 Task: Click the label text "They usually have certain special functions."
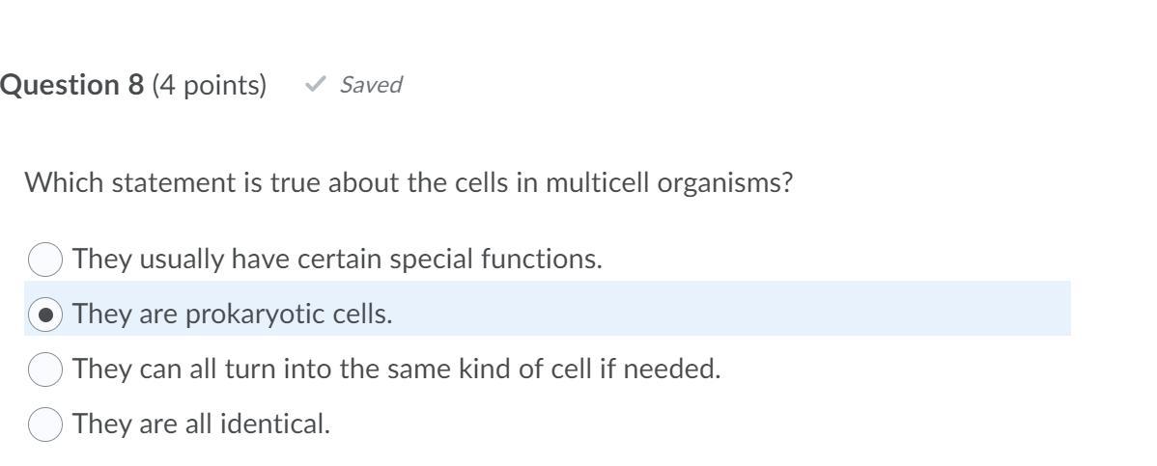(337, 260)
